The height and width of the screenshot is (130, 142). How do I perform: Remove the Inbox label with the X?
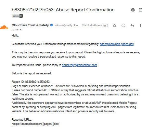point(21,16)
